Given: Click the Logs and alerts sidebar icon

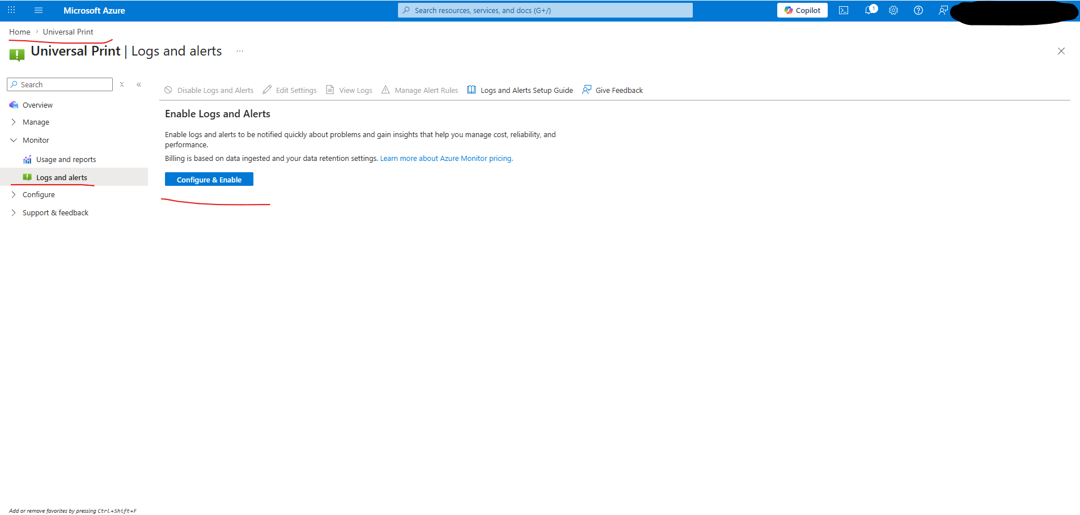Looking at the screenshot, I should click(x=27, y=177).
